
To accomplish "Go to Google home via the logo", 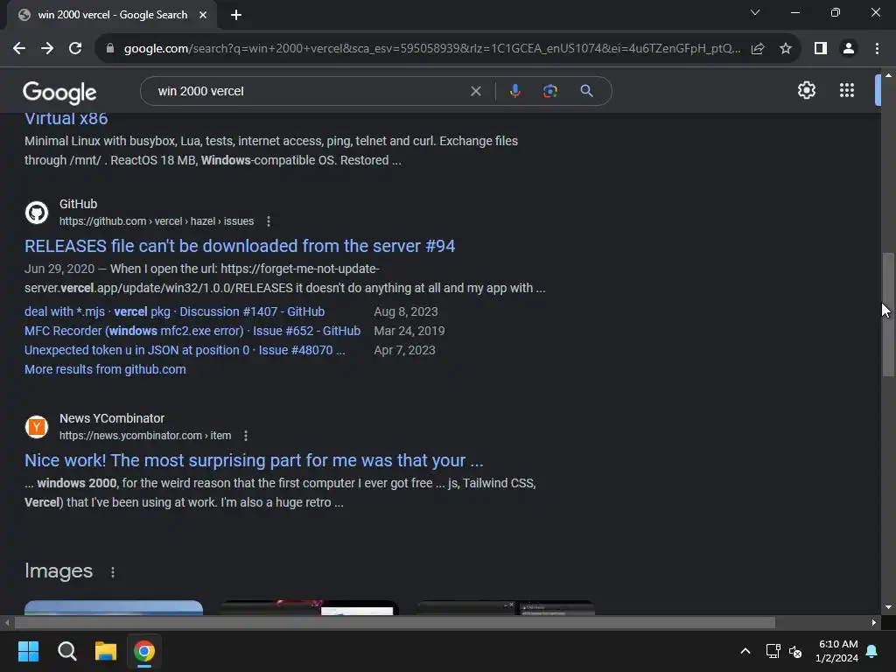I will click(59, 92).
